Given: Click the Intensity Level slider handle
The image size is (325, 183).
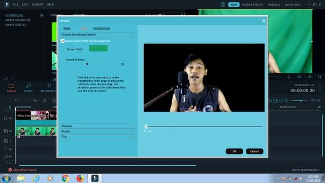Looking at the screenshot, I should click(87, 64).
